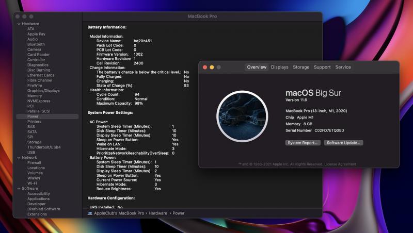Click the Cycle Count value 94

point(137,94)
